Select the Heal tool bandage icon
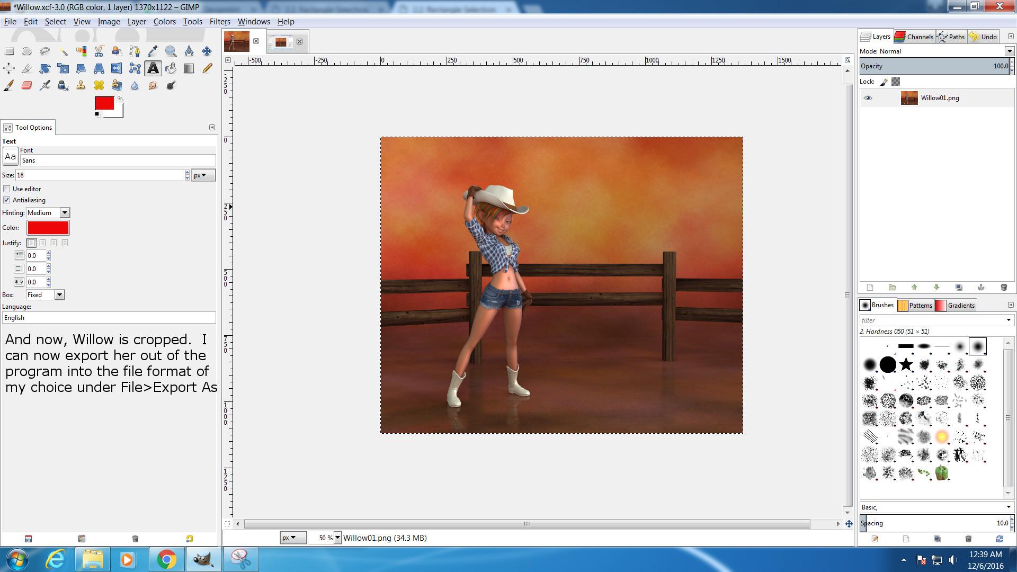Image resolution: width=1017 pixels, height=572 pixels. (x=99, y=86)
